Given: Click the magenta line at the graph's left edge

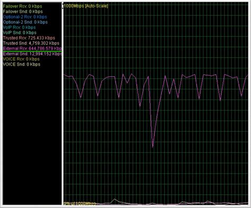Looking at the screenshot, I should [65, 75].
